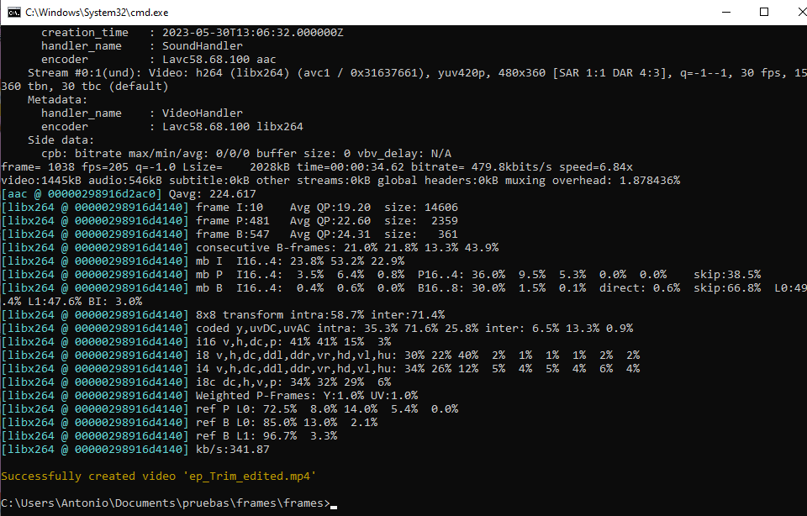807x516 pixels.
Task: Click the 'frame P:481' statistics line
Action: pos(229,221)
